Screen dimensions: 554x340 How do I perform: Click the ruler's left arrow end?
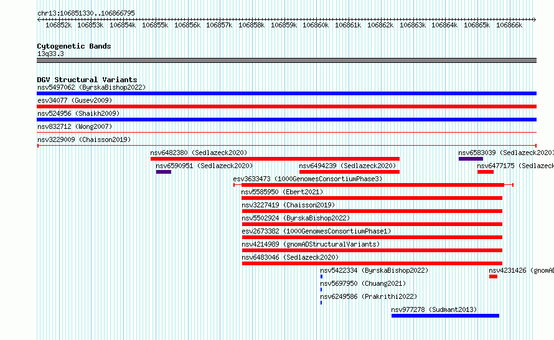point(39,19)
